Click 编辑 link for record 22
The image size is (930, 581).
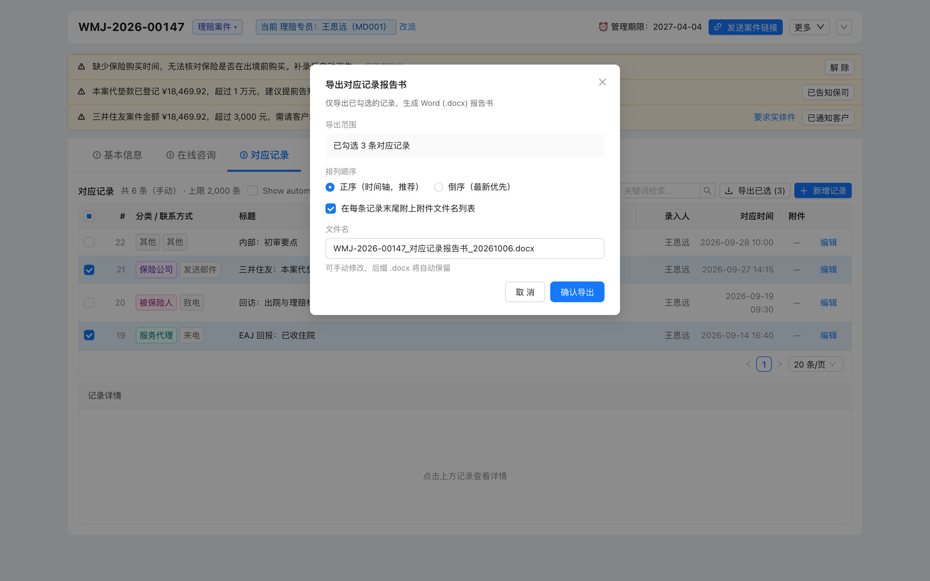point(828,242)
